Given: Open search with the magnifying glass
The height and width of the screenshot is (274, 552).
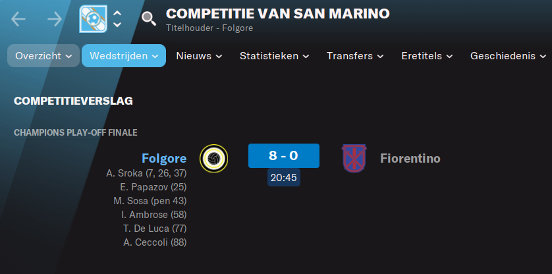Looking at the screenshot, I should coord(149,18).
